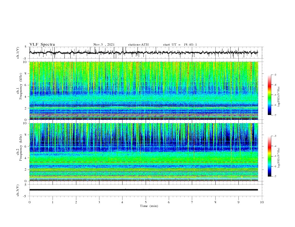Click the "-5" volt tick of the ch.3(V) axis
The height and width of the screenshot is (227, 295).
tap(25, 196)
